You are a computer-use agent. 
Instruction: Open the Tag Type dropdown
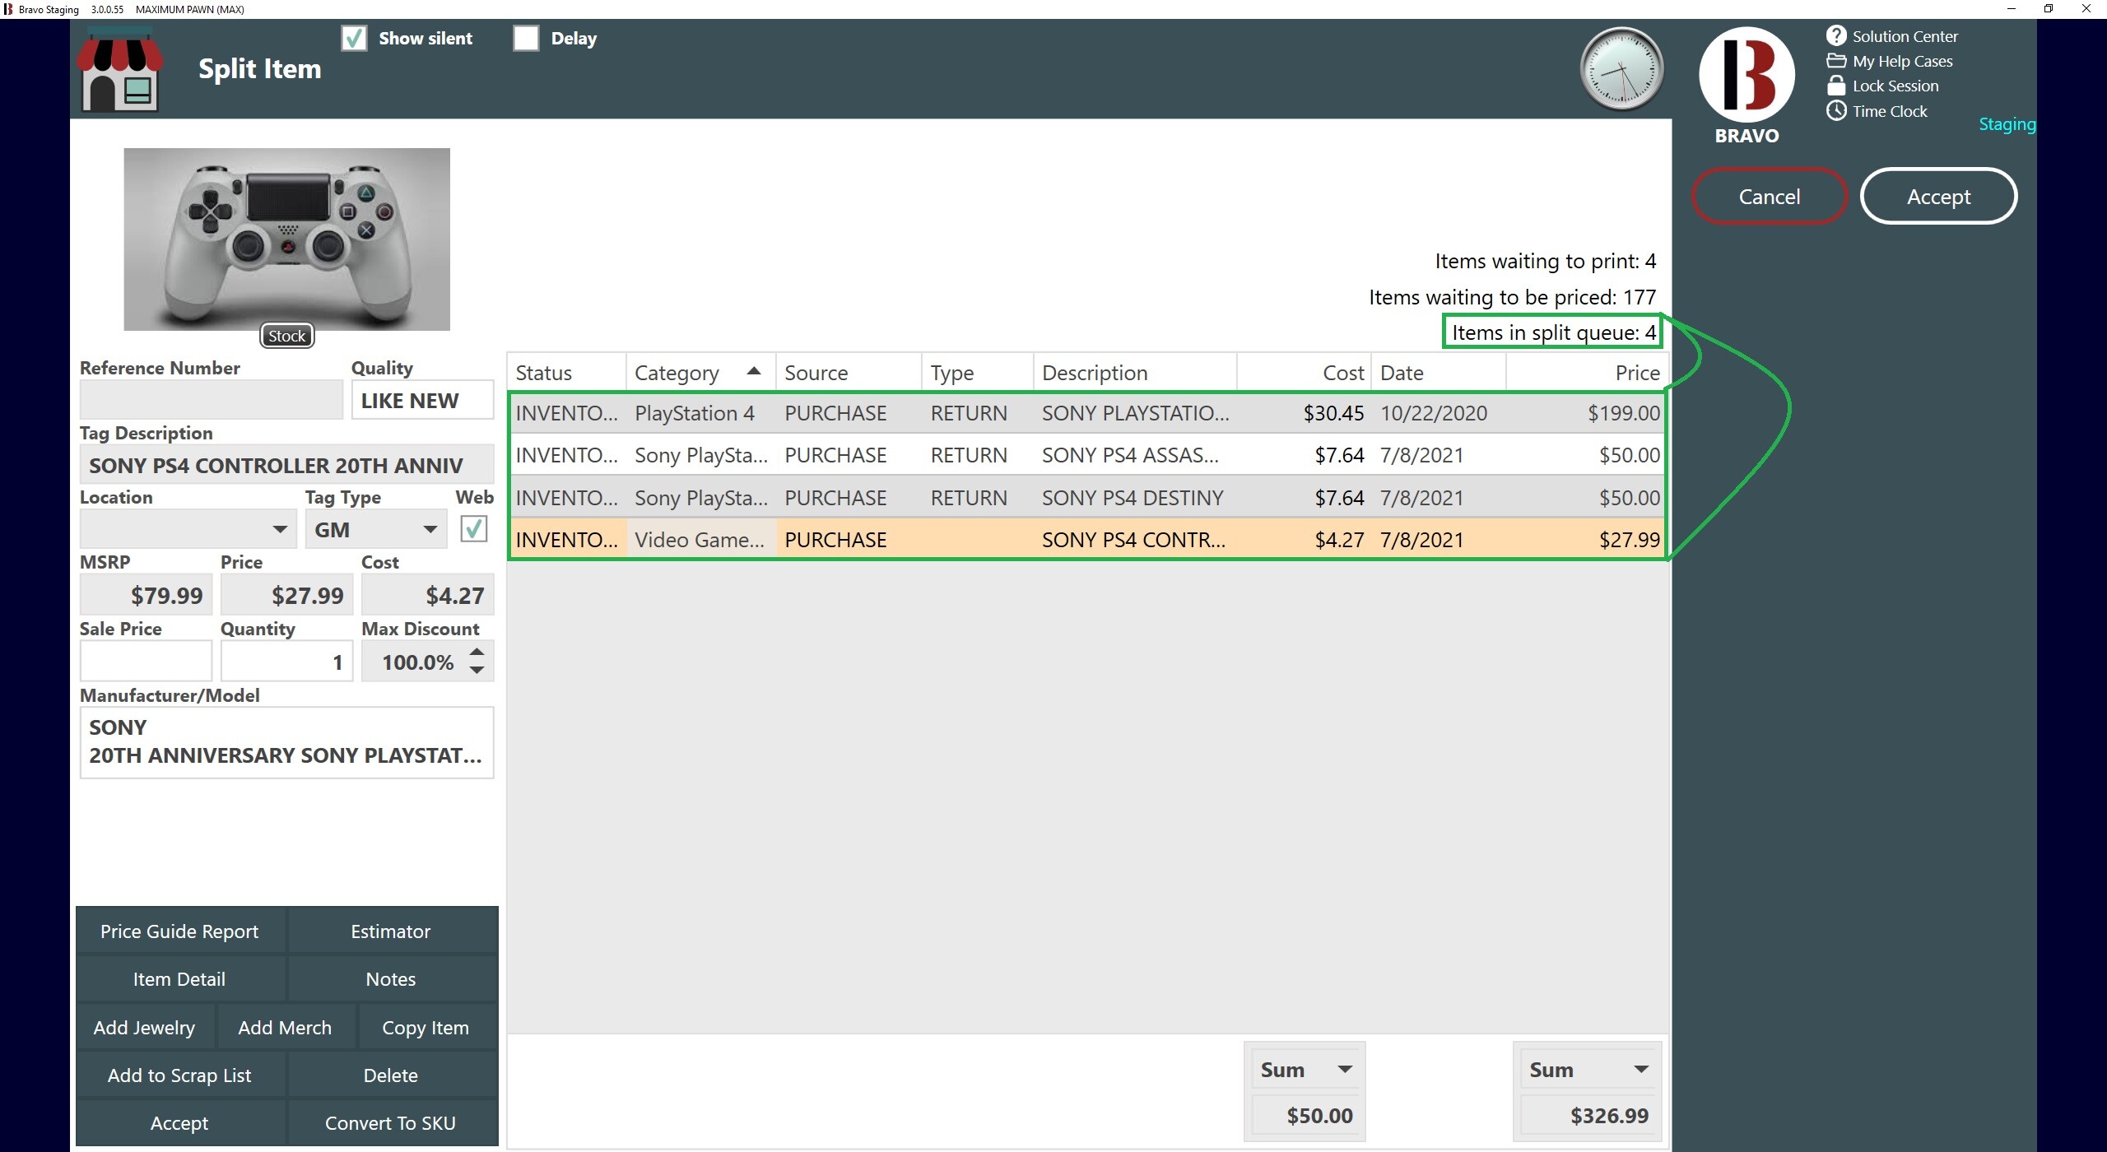[429, 529]
